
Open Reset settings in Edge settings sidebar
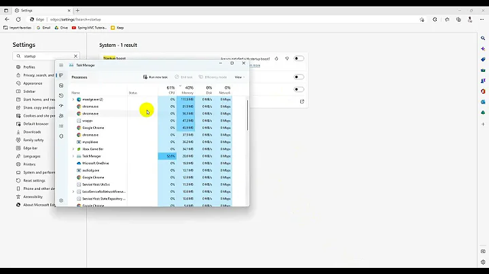pyautogui.click(x=35, y=180)
